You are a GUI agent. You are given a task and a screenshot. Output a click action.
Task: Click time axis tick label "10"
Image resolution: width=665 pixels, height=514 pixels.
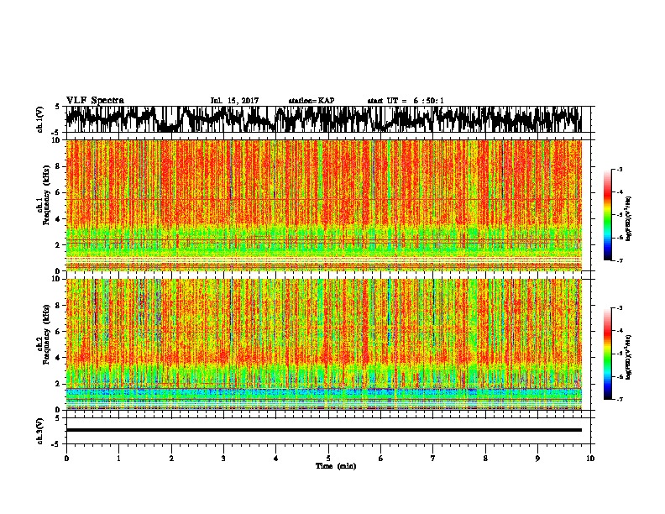(x=590, y=459)
